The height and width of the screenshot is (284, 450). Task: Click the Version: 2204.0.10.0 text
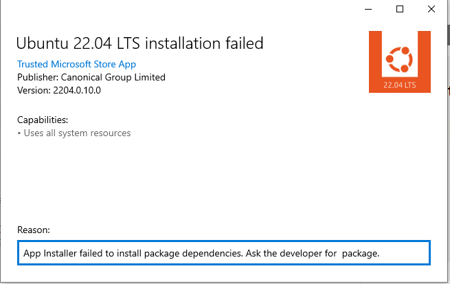59,91
